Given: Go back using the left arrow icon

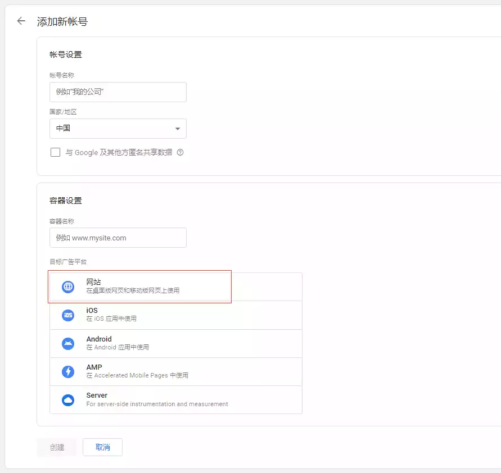Looking at the screenshot, I should click(x=21, y=21).
